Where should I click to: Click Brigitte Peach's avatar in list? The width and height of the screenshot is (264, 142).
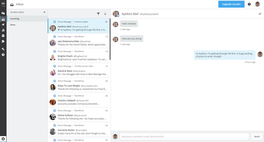(x=53, y=58)
